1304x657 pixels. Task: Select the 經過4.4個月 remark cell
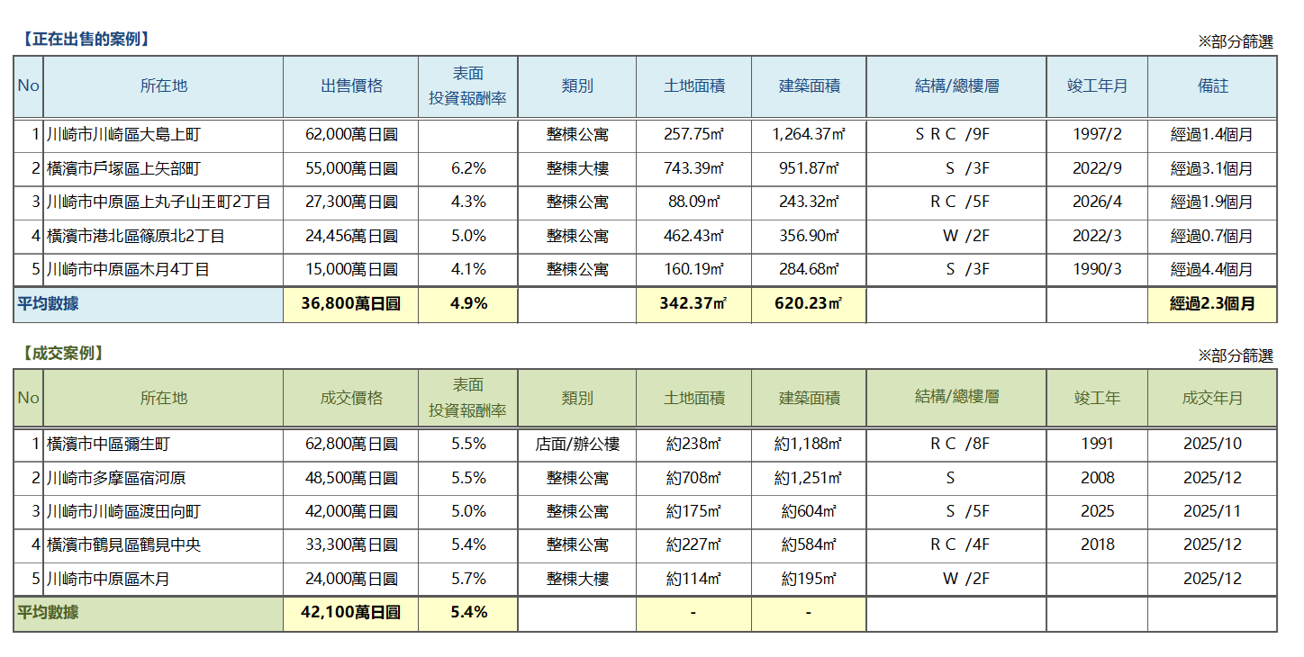1212,269
